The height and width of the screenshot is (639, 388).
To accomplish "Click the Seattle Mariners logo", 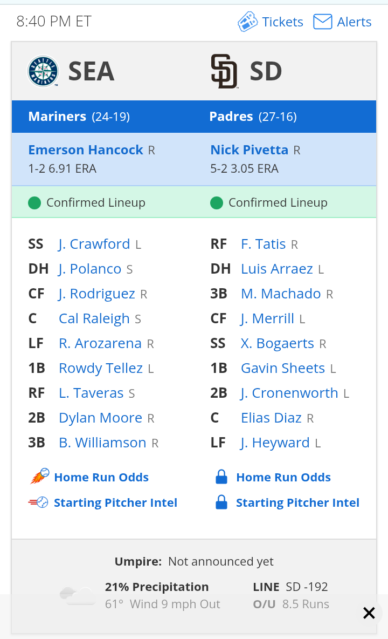I will pyautogui.click(x=43, y=71).
